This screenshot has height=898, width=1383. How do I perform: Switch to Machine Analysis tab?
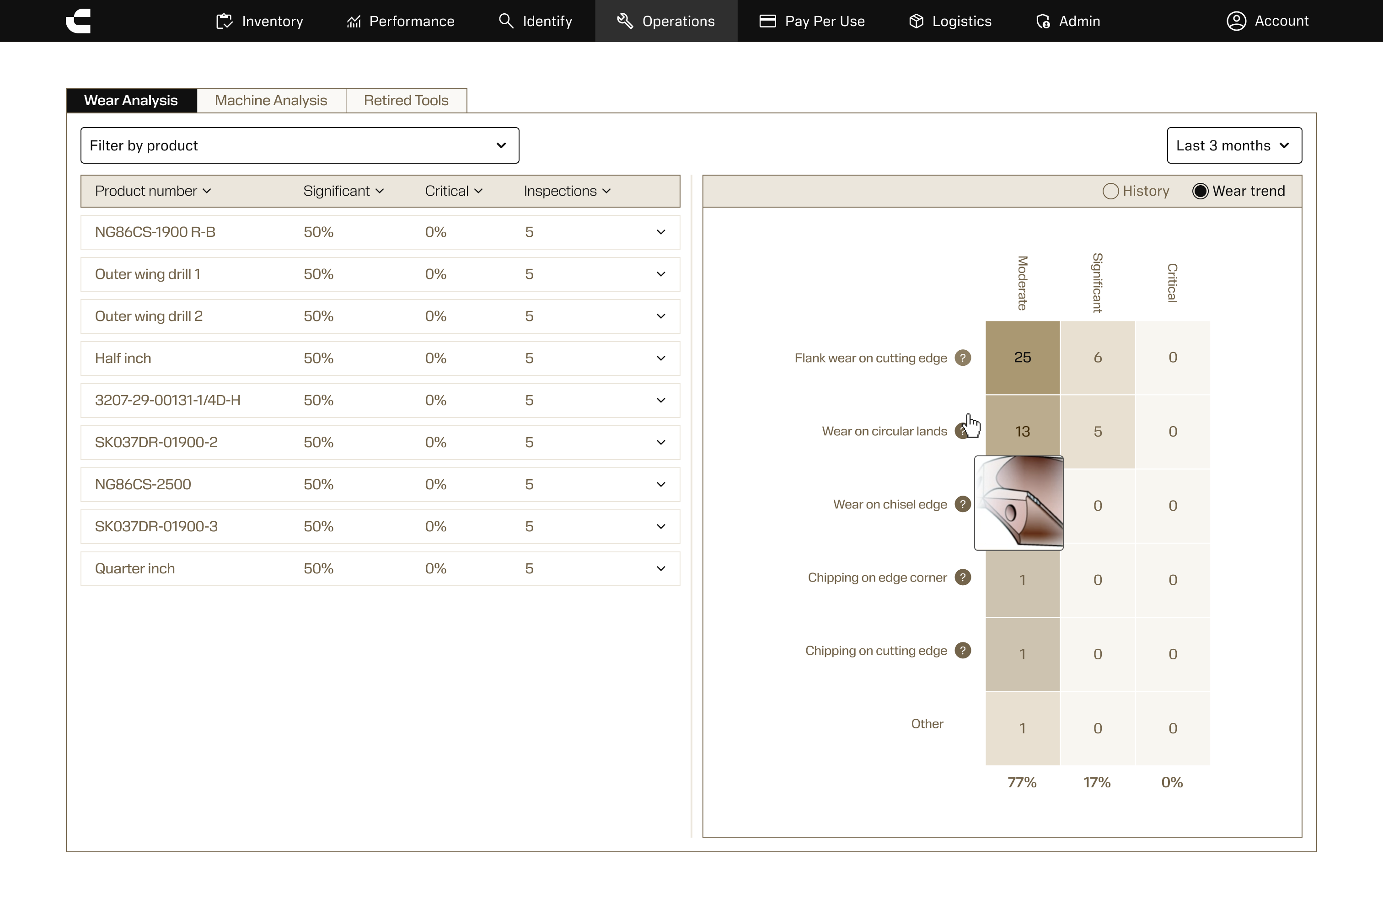(x=271, y=101)
